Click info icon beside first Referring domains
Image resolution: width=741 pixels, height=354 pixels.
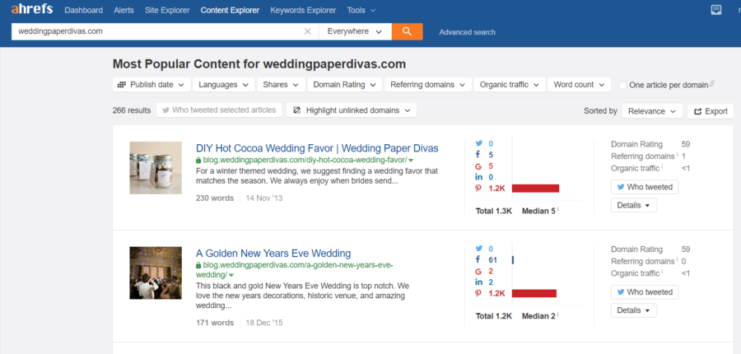coord(678,155)
